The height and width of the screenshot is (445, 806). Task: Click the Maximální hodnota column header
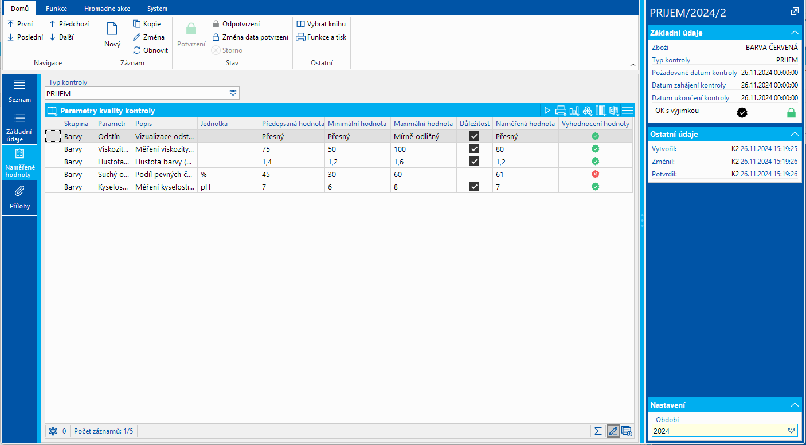click(x=423, y=124)
